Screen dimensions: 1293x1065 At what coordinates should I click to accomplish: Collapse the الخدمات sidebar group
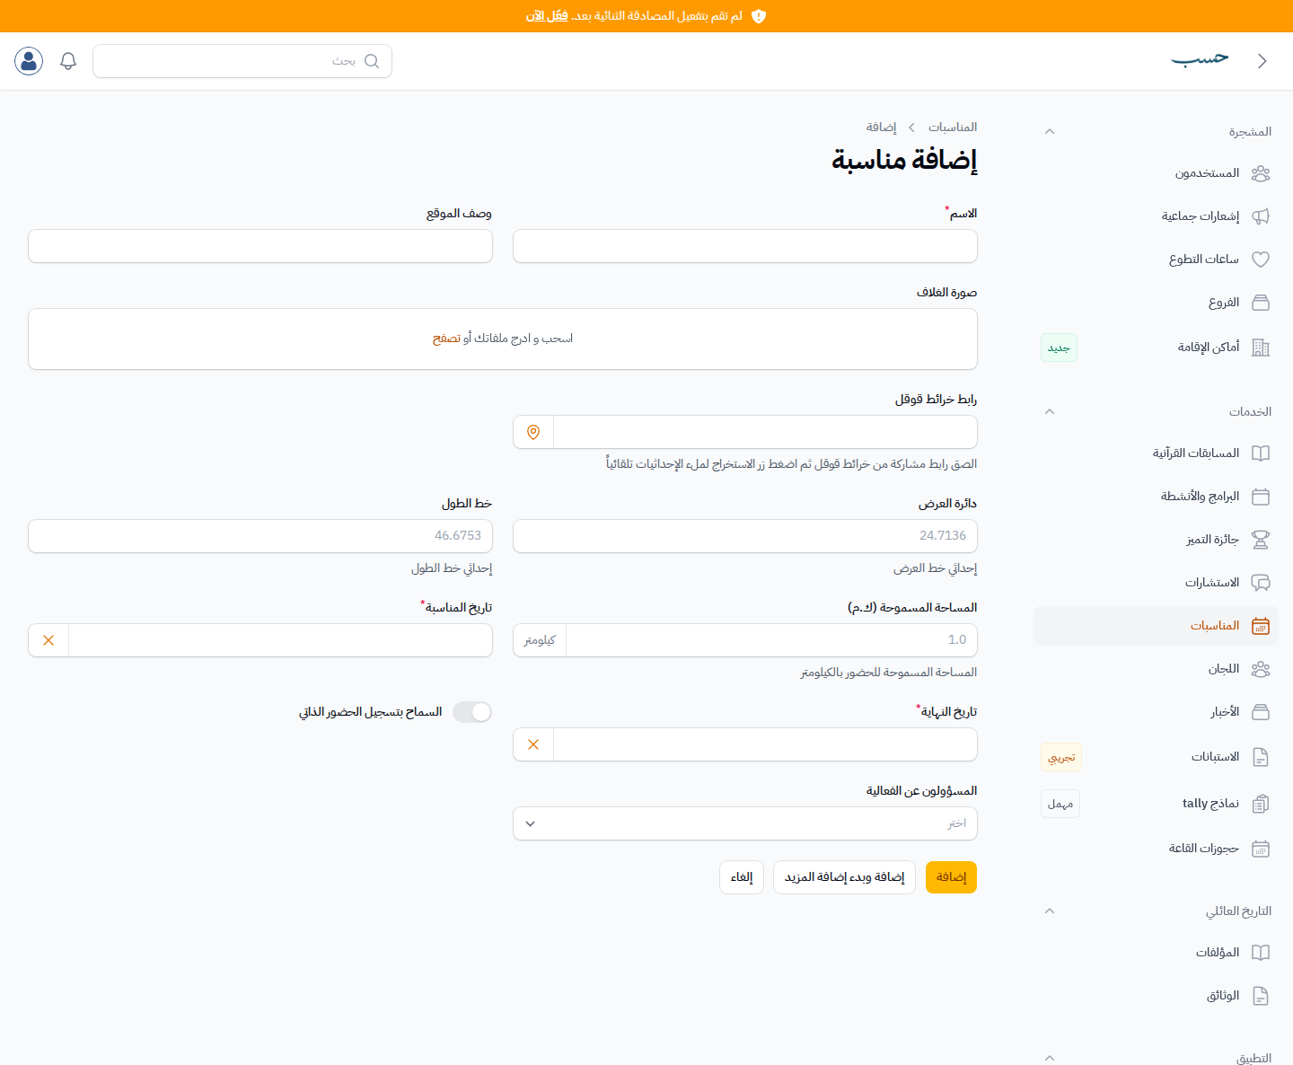[x=1050, y=412]
